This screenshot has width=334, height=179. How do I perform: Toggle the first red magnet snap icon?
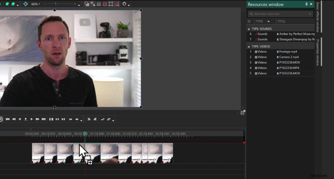coord(105,4)
